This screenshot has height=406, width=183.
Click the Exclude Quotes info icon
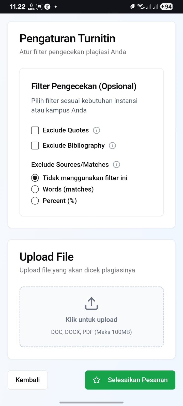tap(97, 130)
